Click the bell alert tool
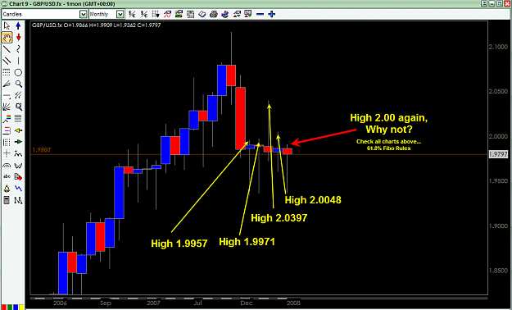 tap(7, 189)
